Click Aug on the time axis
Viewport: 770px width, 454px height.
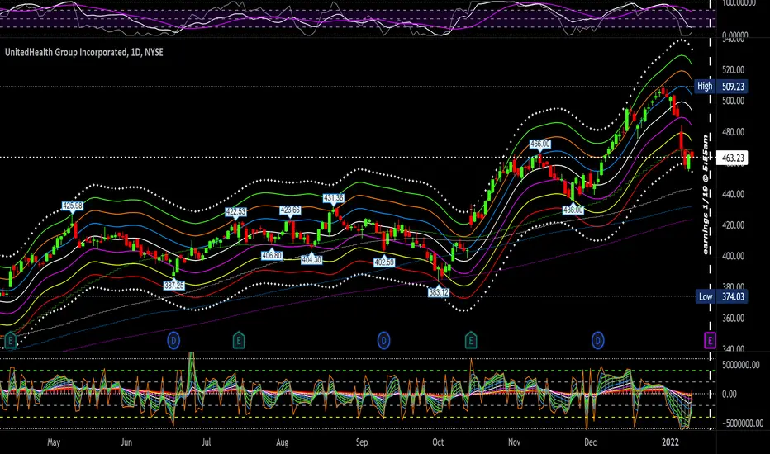283,442
